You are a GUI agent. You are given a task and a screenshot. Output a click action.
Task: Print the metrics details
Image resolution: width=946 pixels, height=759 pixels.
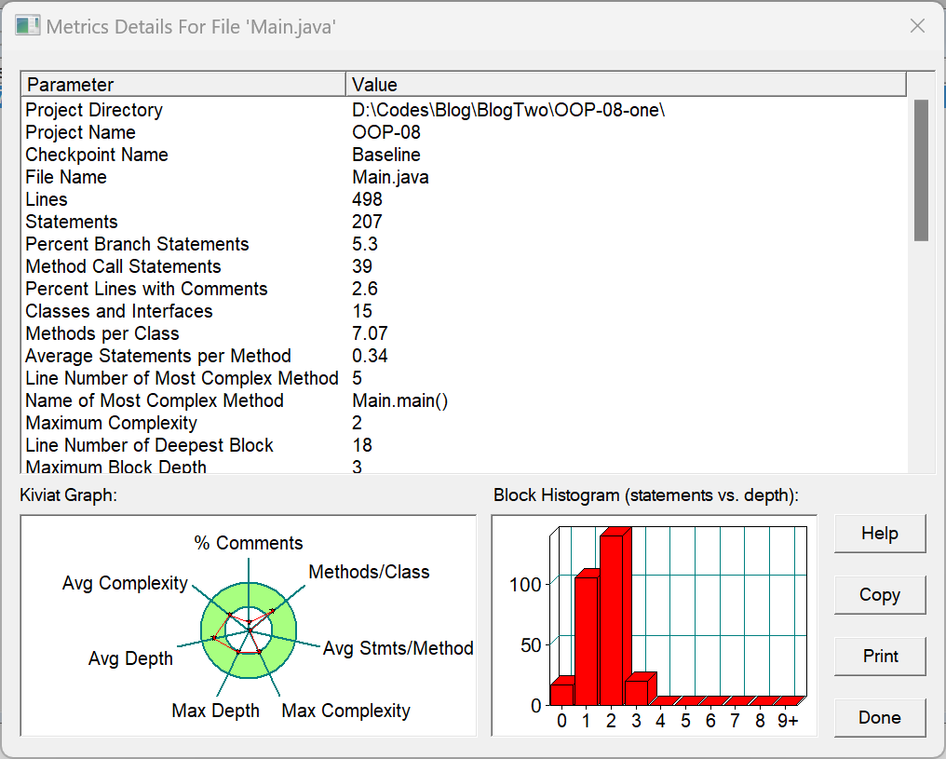pyautogui.click(x=880, y=657)
